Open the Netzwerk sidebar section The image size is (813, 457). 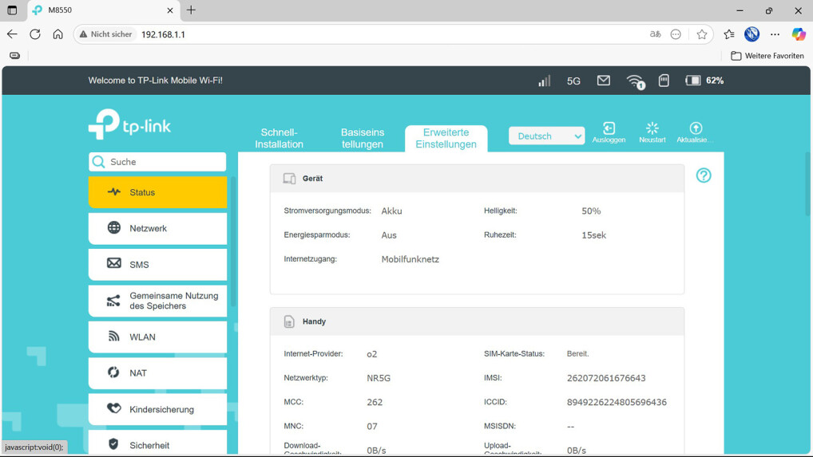[x=157, y=228]
